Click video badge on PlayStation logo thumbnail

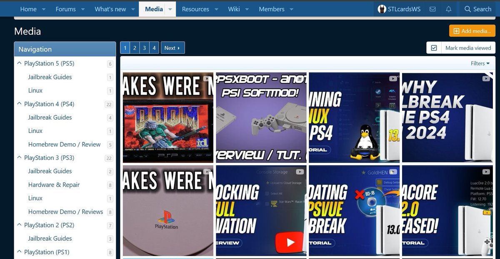click(206, 172)
